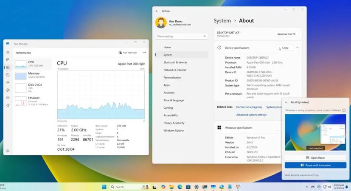This screenshot has height=191, width=351.
Task: Open Windows Start menu
Action: [104, 187]
